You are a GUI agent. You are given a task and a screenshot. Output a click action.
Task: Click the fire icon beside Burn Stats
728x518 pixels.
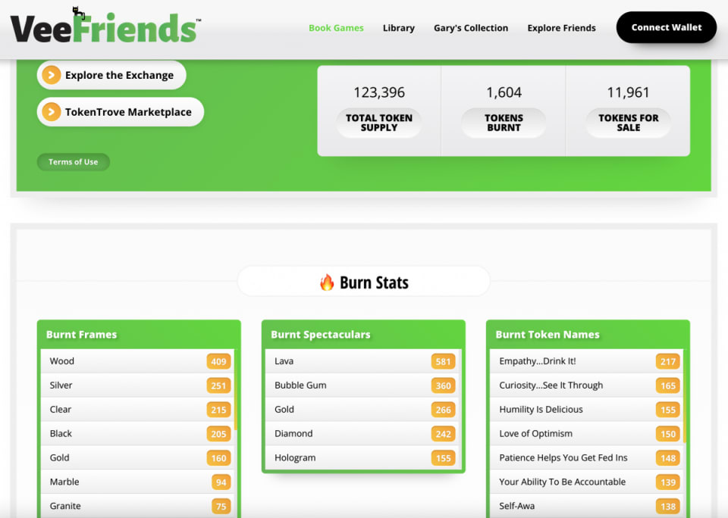point(327,282)
